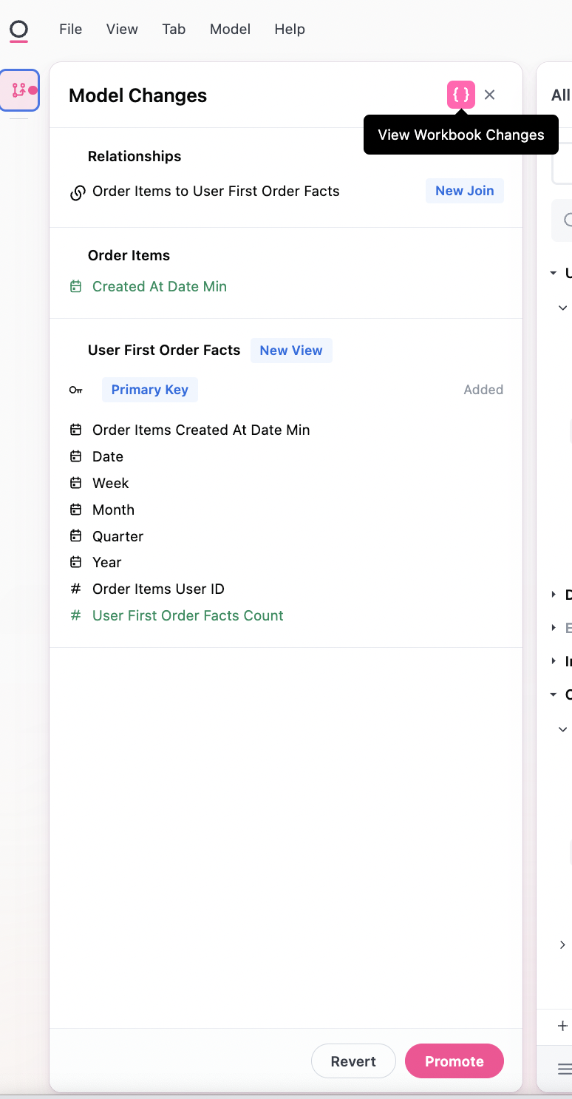
Task: Click the View Workbook Changes braces icon
Action: click(460, 95)
